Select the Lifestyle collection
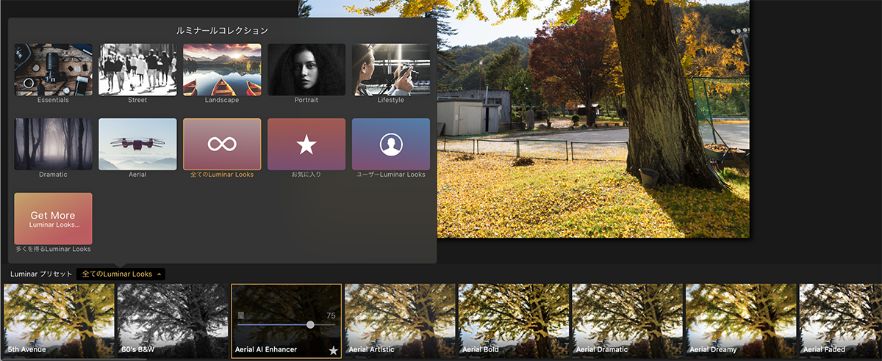Screen dimensions: 882x361 391,70
